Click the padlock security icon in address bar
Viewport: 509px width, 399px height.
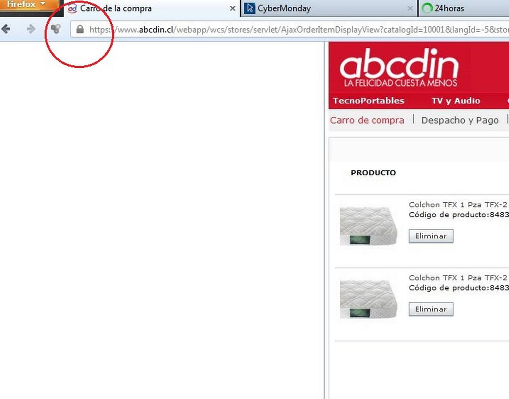pos(80,29)
